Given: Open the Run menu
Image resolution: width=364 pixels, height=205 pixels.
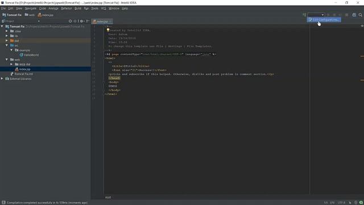Looking at the screenshot, I should click(86, 9).
